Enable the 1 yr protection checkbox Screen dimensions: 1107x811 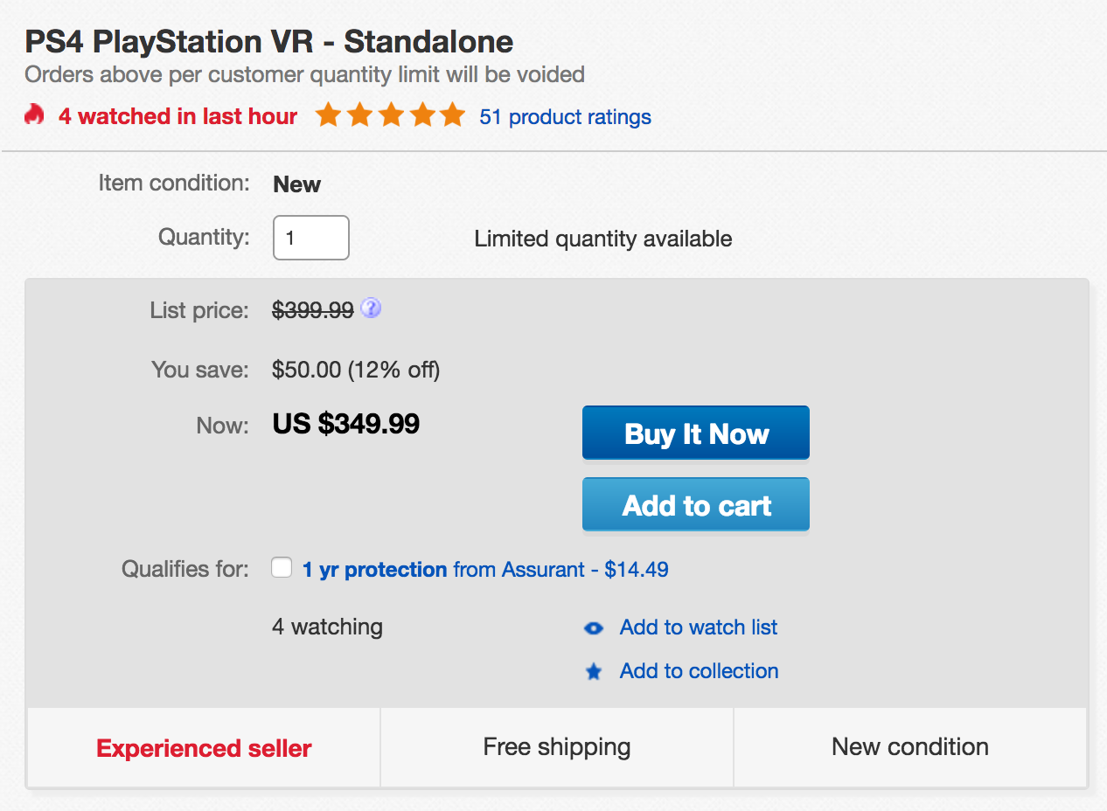pos(282,568)
